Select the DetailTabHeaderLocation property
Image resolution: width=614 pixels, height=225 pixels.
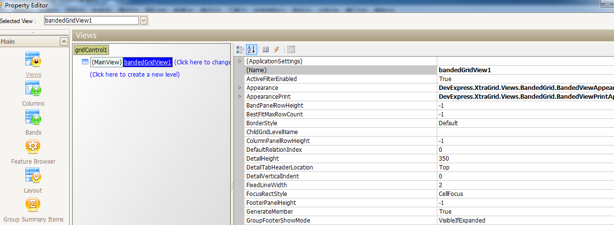coord(341,168)
